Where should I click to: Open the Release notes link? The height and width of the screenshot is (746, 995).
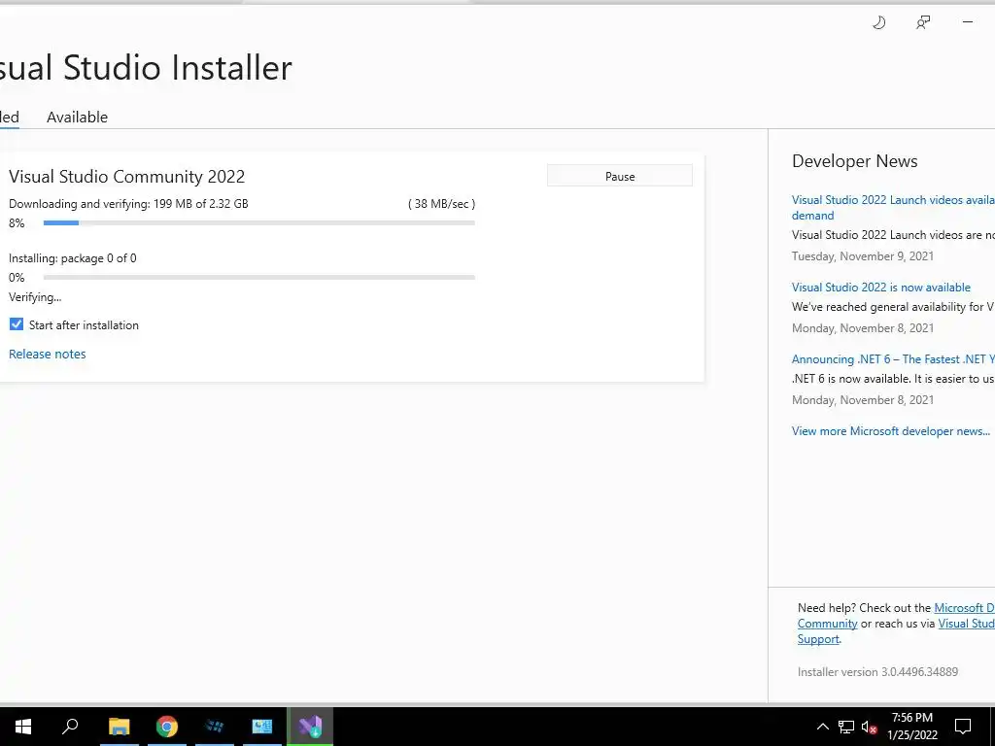coord(47,354)
